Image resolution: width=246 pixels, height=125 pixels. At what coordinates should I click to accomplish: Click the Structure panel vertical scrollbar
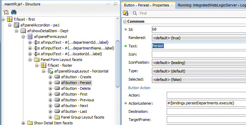118,64
